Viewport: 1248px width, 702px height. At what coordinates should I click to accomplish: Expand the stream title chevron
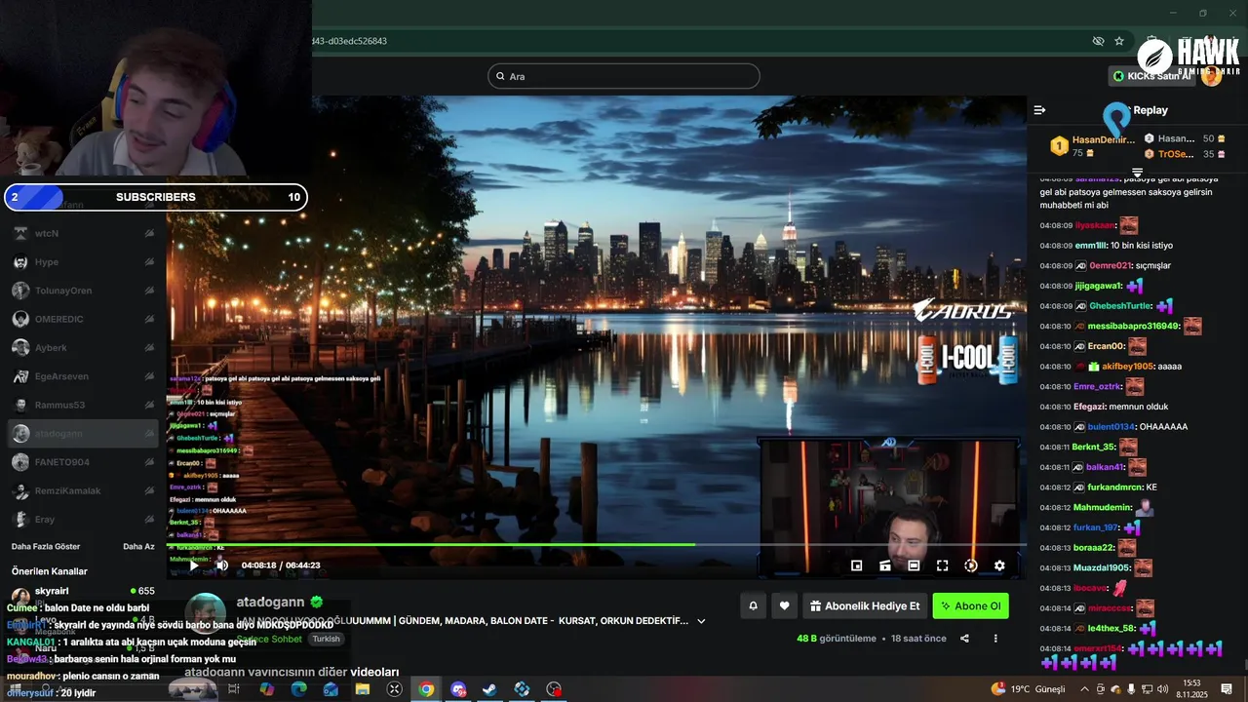(699, 620)
